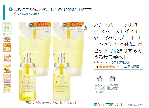Select the second product thumbnail
Image resolution: width=149 pixels, height=108 pixels.
click(x=7, y=37)
